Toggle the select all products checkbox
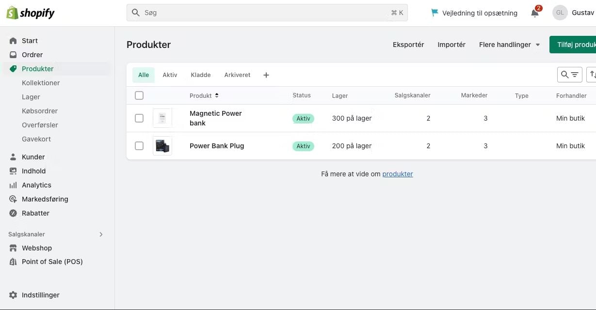596x310 pixels. pos(139,95)
